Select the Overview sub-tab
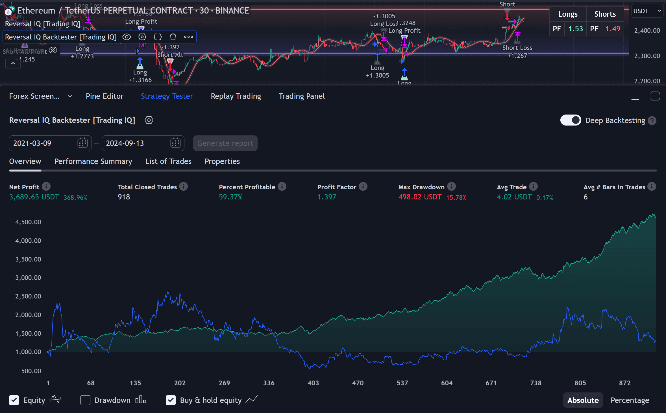 coord(25,161)
